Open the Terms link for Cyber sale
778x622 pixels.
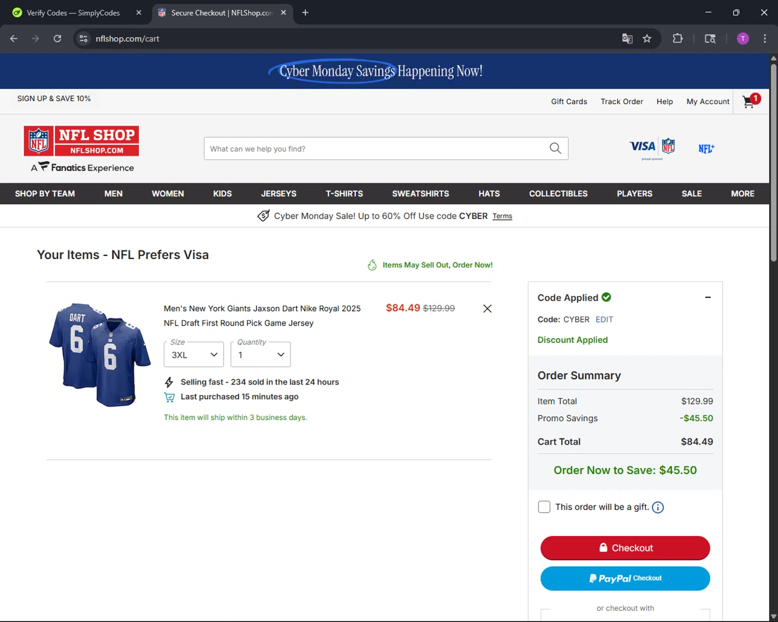point(502,216)
